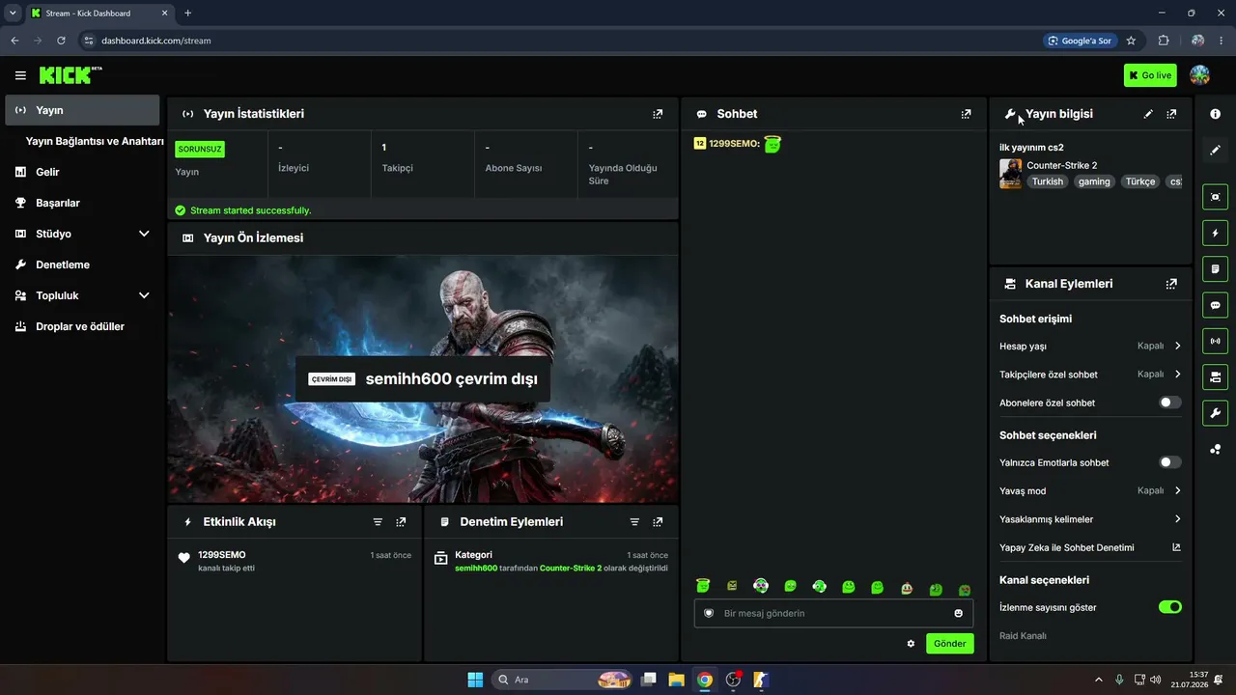Open chat settings gear icon
This screenshot has width=1236, height=695.
click(911, 644)
